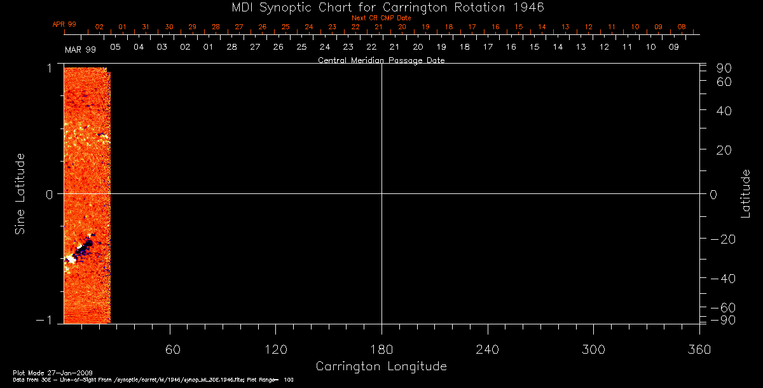Click the white 'MAR 99' month label
Viewport: 763px width, 388px height.
coord(80,50)
